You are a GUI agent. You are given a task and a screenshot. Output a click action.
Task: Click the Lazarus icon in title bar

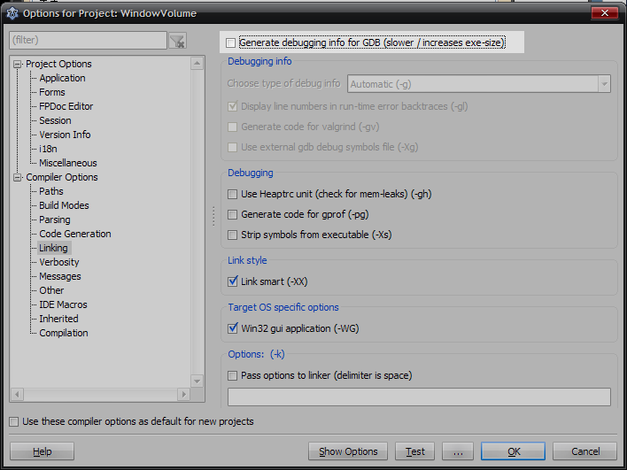click(x=12, y=13)
